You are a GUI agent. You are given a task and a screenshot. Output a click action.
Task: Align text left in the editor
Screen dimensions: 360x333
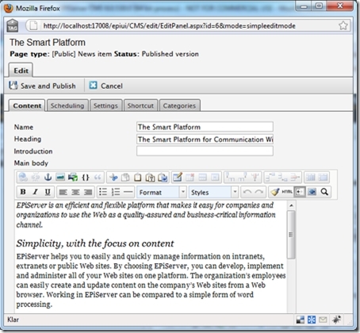(63, 192)
